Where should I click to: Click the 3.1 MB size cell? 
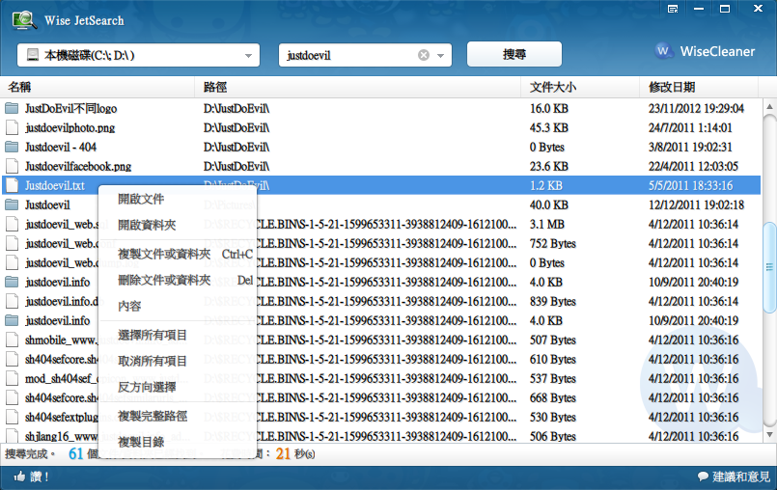click(546, 224)
